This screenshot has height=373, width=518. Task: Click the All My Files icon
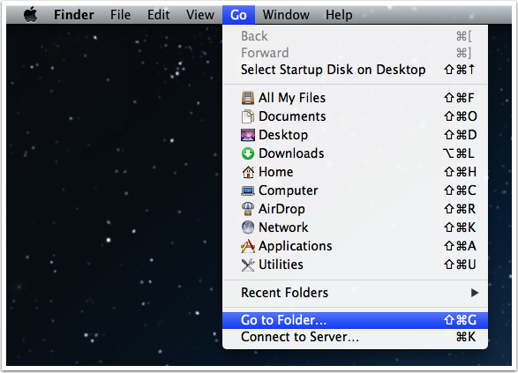[248, 98]
